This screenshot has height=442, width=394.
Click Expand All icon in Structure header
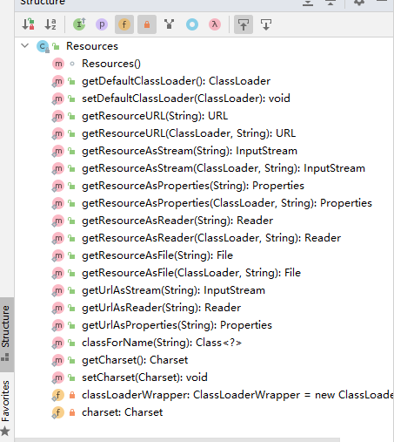tap(308, 3)
